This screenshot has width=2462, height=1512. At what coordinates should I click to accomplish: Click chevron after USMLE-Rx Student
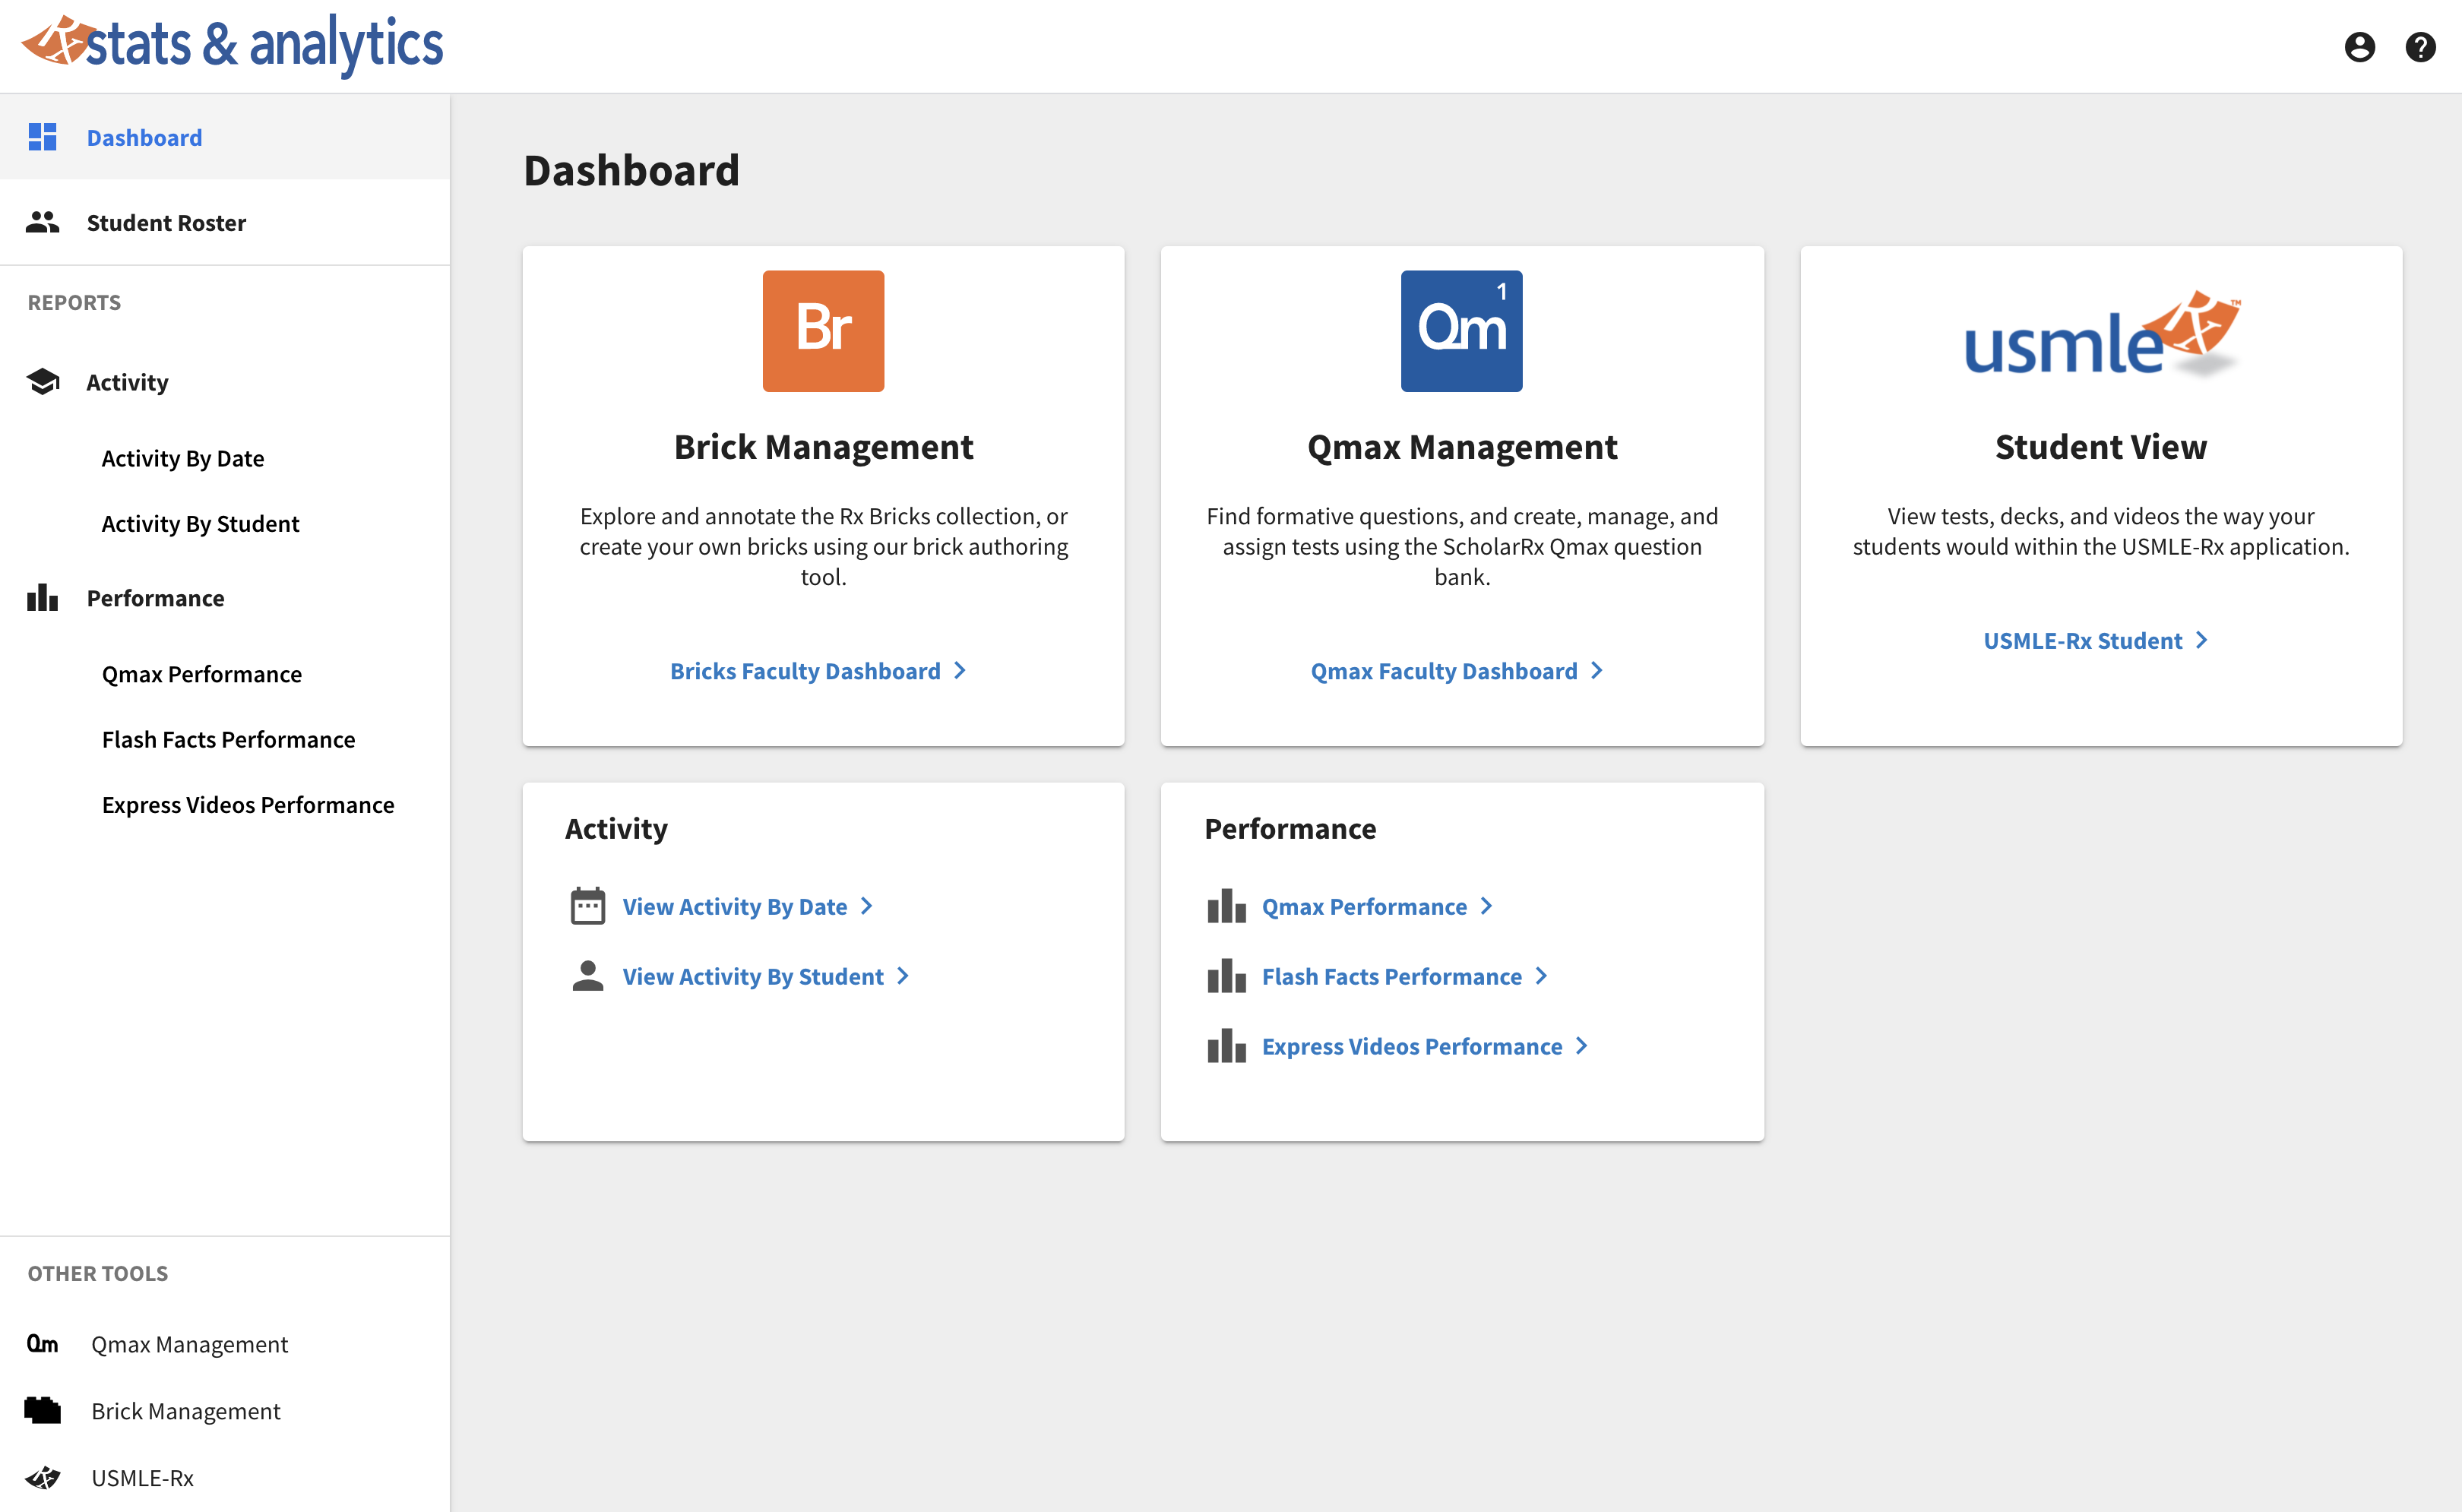click(x=2201, y=640)
